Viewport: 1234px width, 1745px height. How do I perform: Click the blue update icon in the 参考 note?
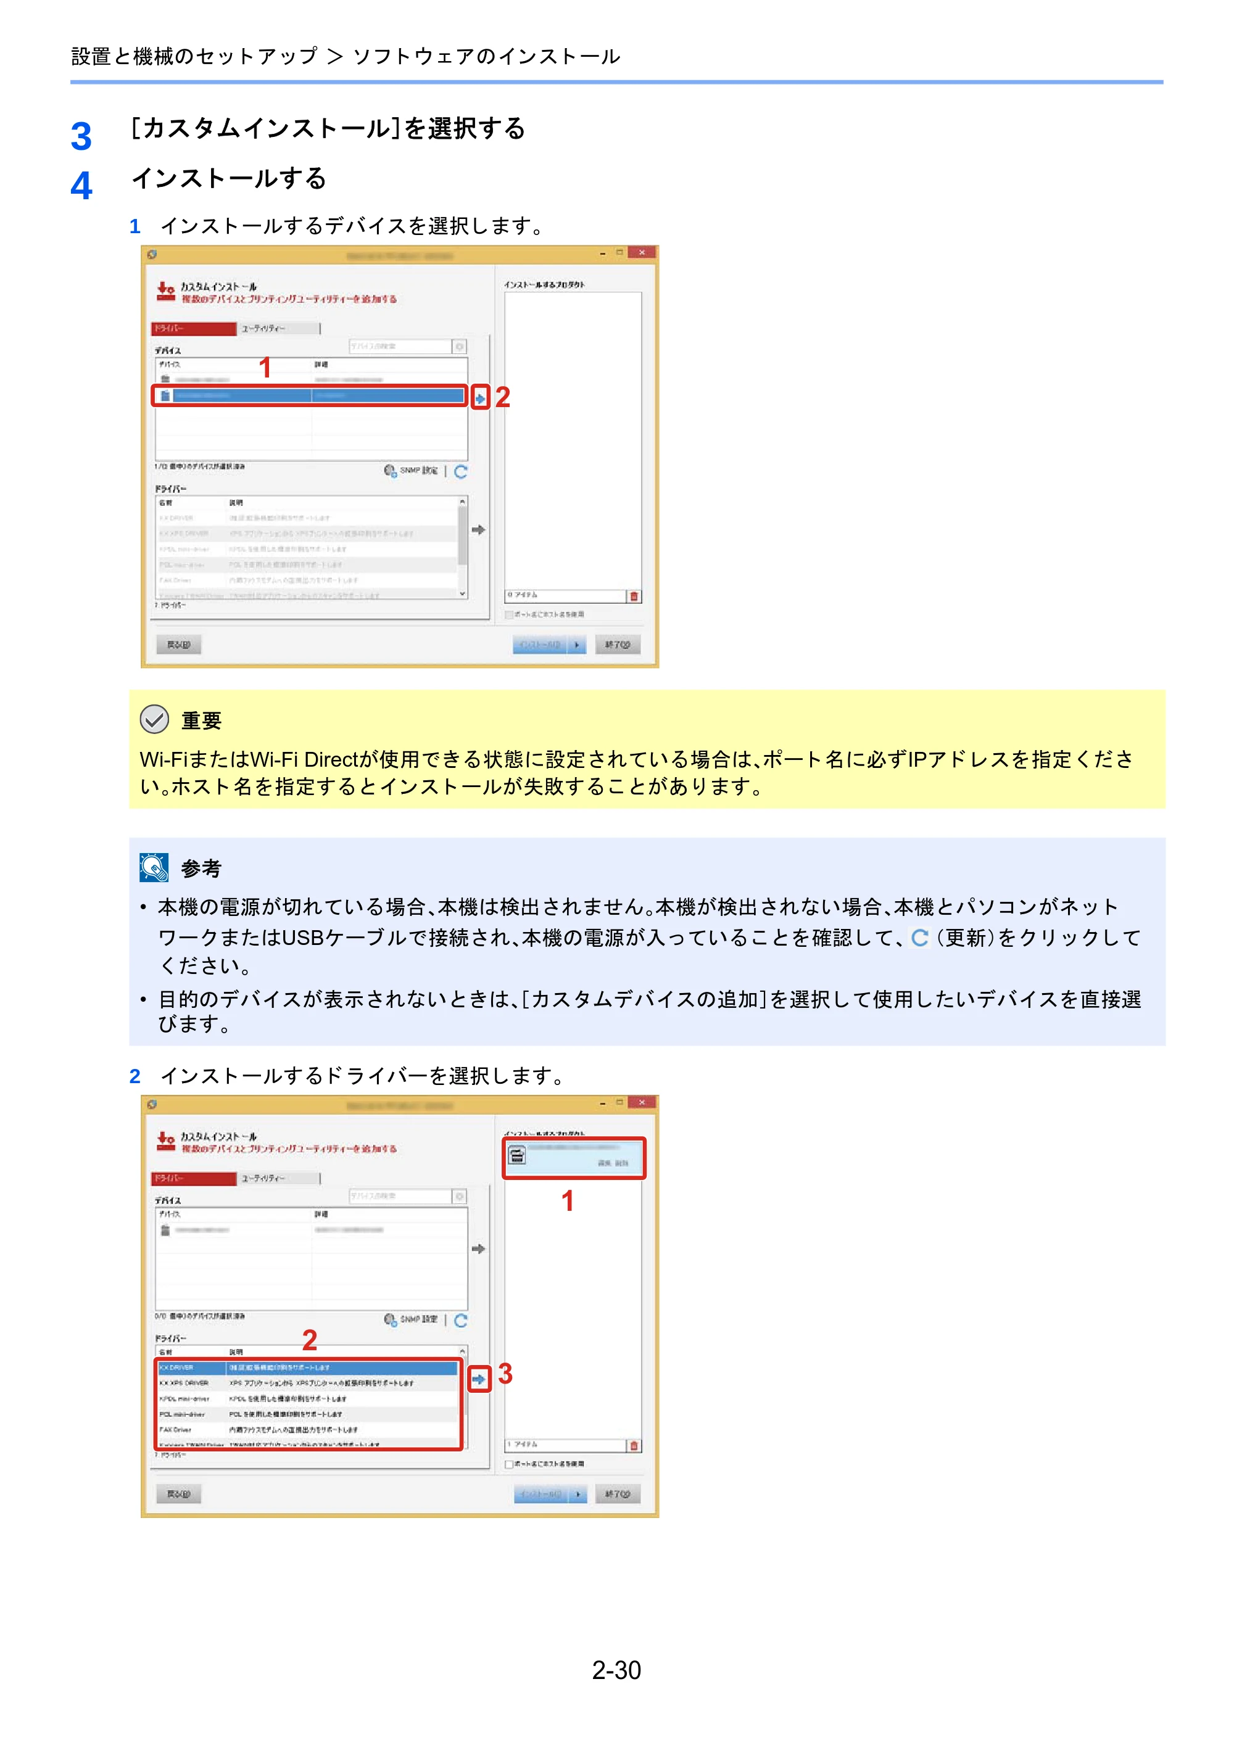coord(920,938)
